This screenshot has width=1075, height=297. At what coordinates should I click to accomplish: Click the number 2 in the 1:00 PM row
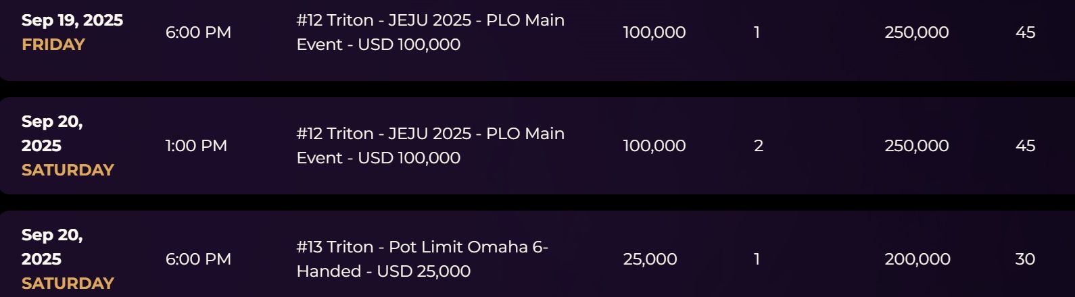click(x=758, y=146)
